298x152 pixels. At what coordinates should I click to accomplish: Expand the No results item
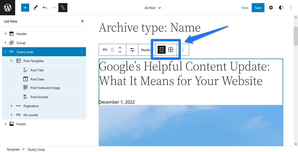11,115
